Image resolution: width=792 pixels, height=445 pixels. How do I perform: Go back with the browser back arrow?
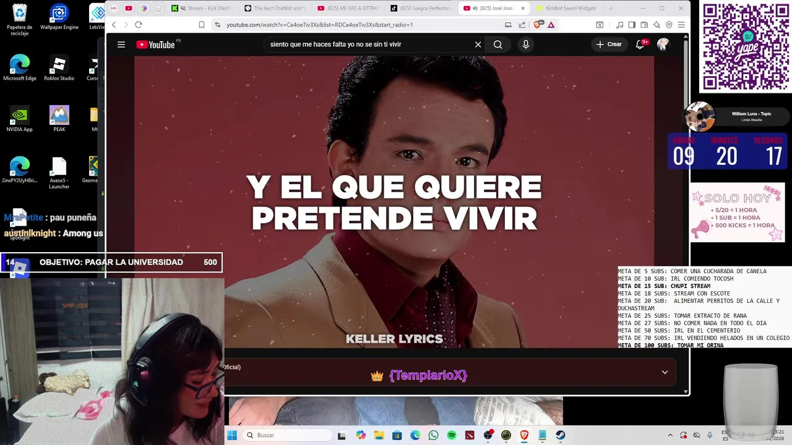(x=114, y=25)
